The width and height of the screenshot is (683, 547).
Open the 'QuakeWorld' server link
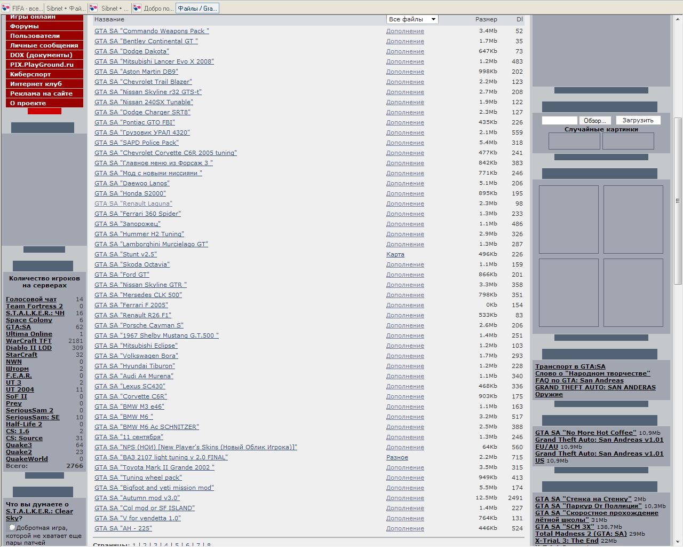[x=27, y=459]
